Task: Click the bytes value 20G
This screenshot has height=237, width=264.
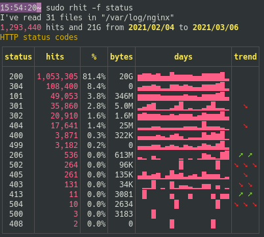Action: point(126,77)
